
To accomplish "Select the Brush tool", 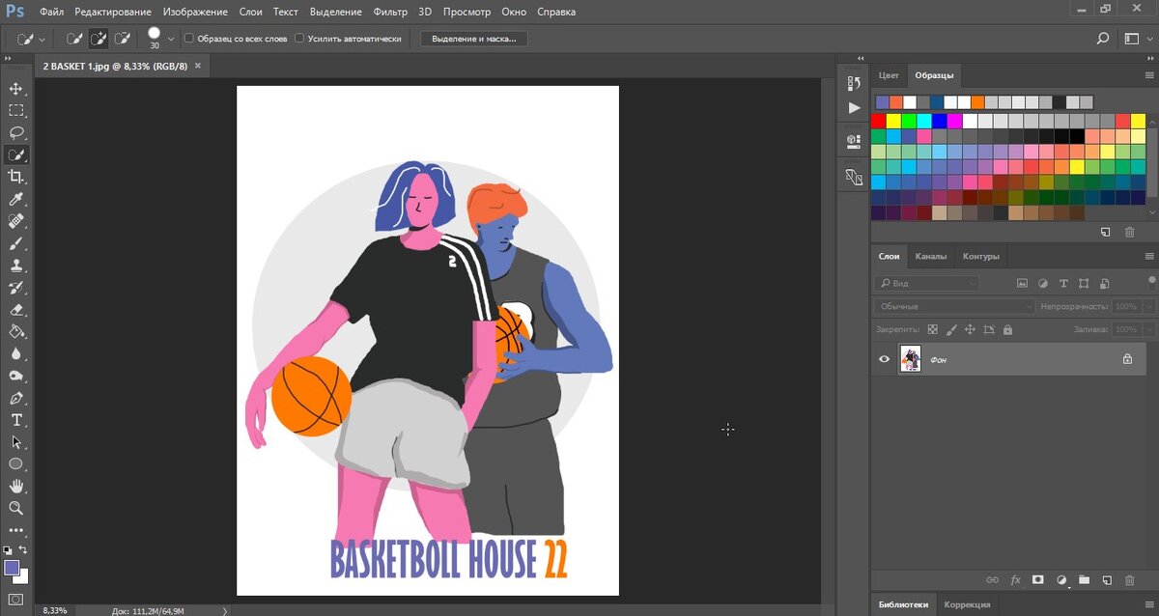I will [16, 243].
